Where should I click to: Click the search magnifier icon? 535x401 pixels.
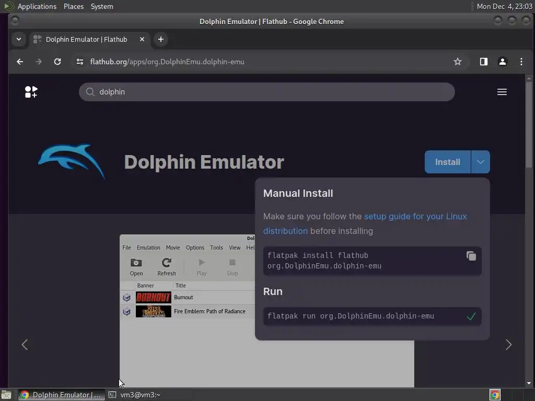click(90, 92)
